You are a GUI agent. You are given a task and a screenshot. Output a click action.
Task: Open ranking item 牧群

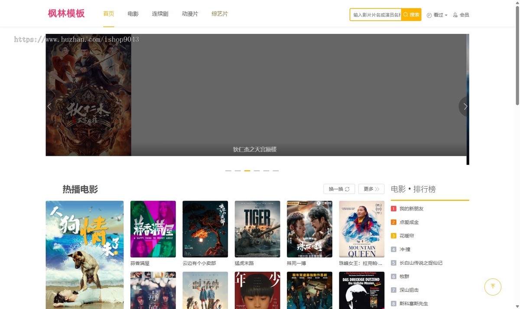pos(404,276)
